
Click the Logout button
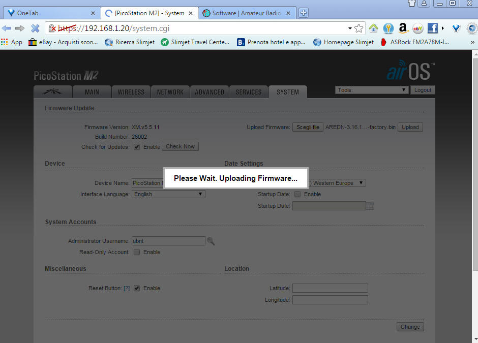coord(423,90)
